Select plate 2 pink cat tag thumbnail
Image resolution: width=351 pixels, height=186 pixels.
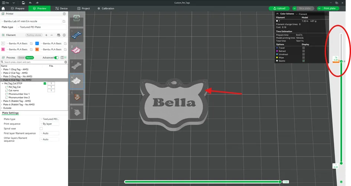pos(77,50)
